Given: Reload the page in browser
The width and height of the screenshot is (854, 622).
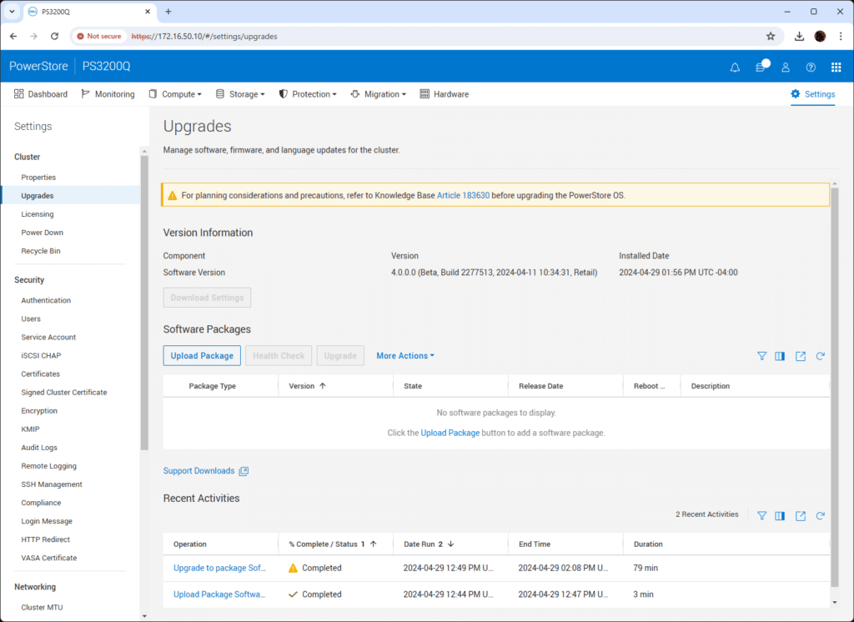Looking at the screenshot, I should coord(54,36).
